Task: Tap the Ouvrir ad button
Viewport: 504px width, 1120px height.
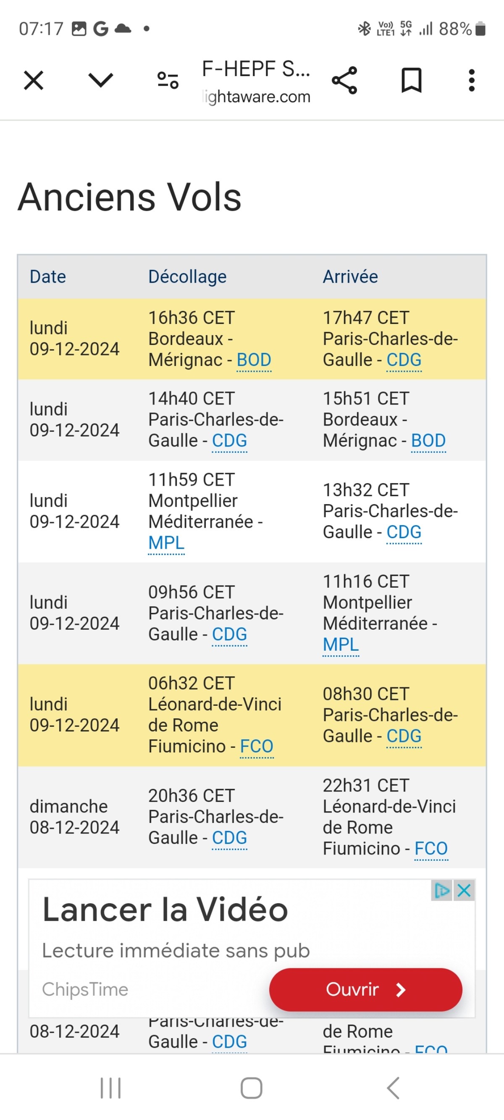Action: pos(365,989)
